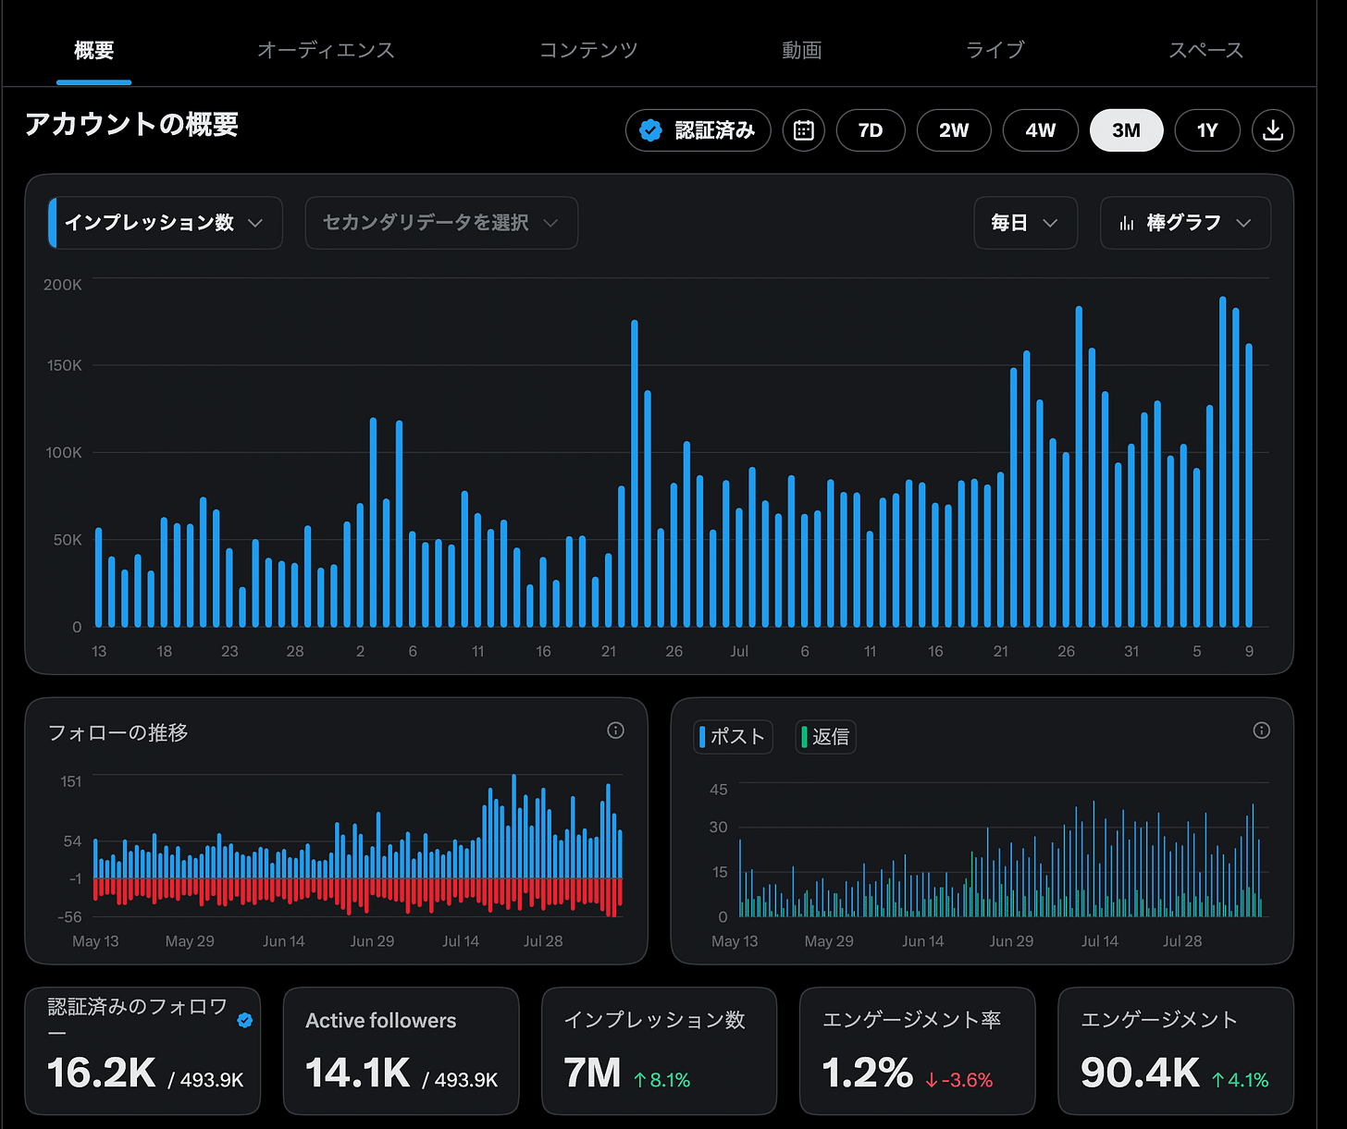Open the Active followers stat card

[x=401, y=1050]
